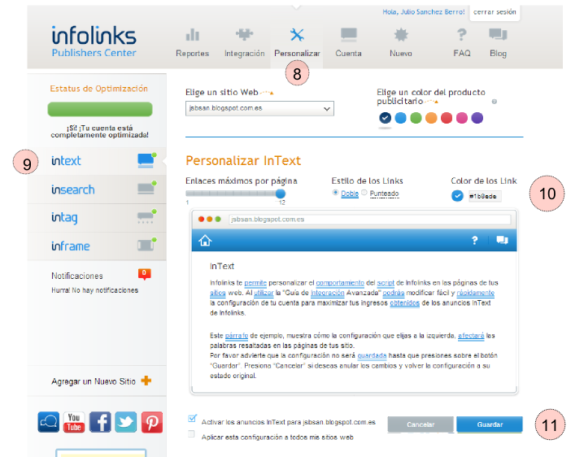This screenshot has height=457, width=584.
Task: Switch to the Integración menu label
Action: [244, 53]
